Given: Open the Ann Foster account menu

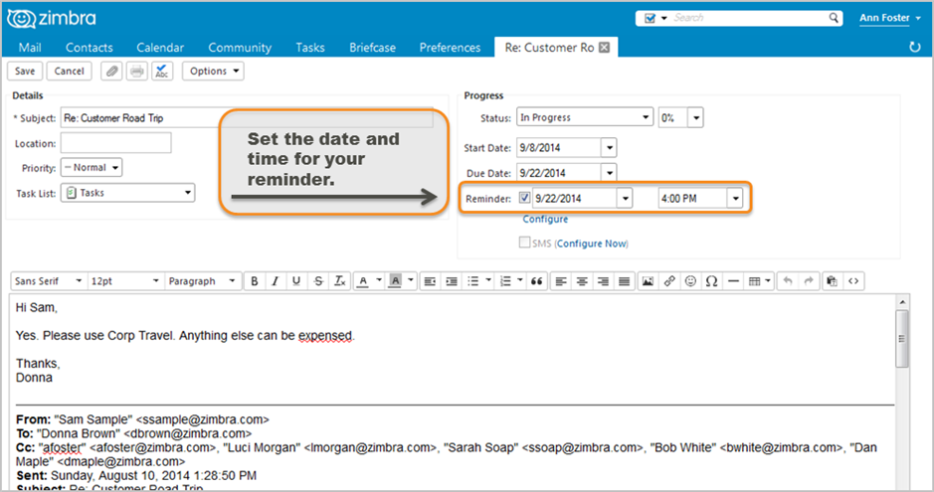Looking at the screenshot, I should tap(890, 18).
